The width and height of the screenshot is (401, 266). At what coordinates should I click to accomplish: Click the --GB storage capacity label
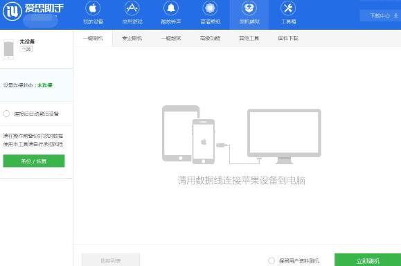click(26, 49)
